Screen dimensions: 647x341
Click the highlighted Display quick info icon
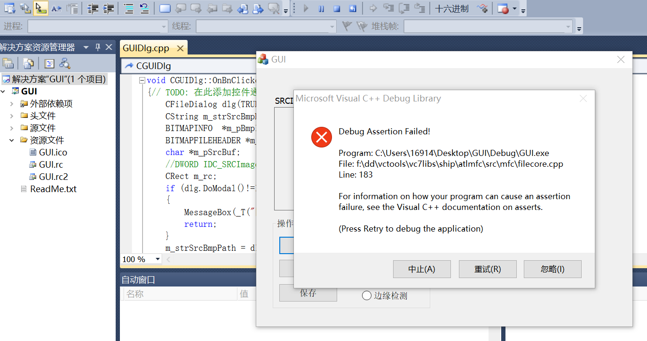41,8
